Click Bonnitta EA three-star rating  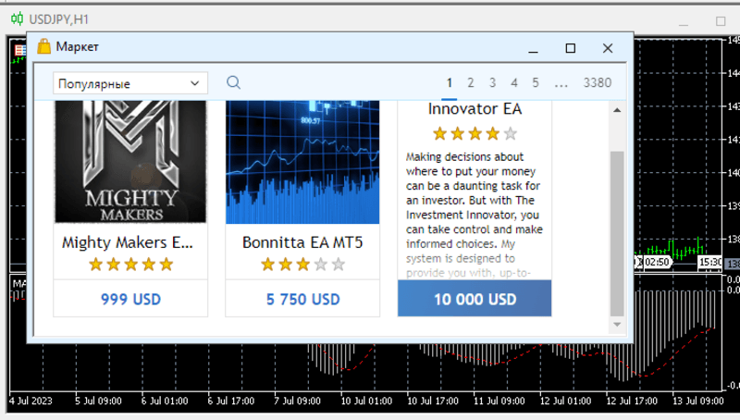pos(302,265)
